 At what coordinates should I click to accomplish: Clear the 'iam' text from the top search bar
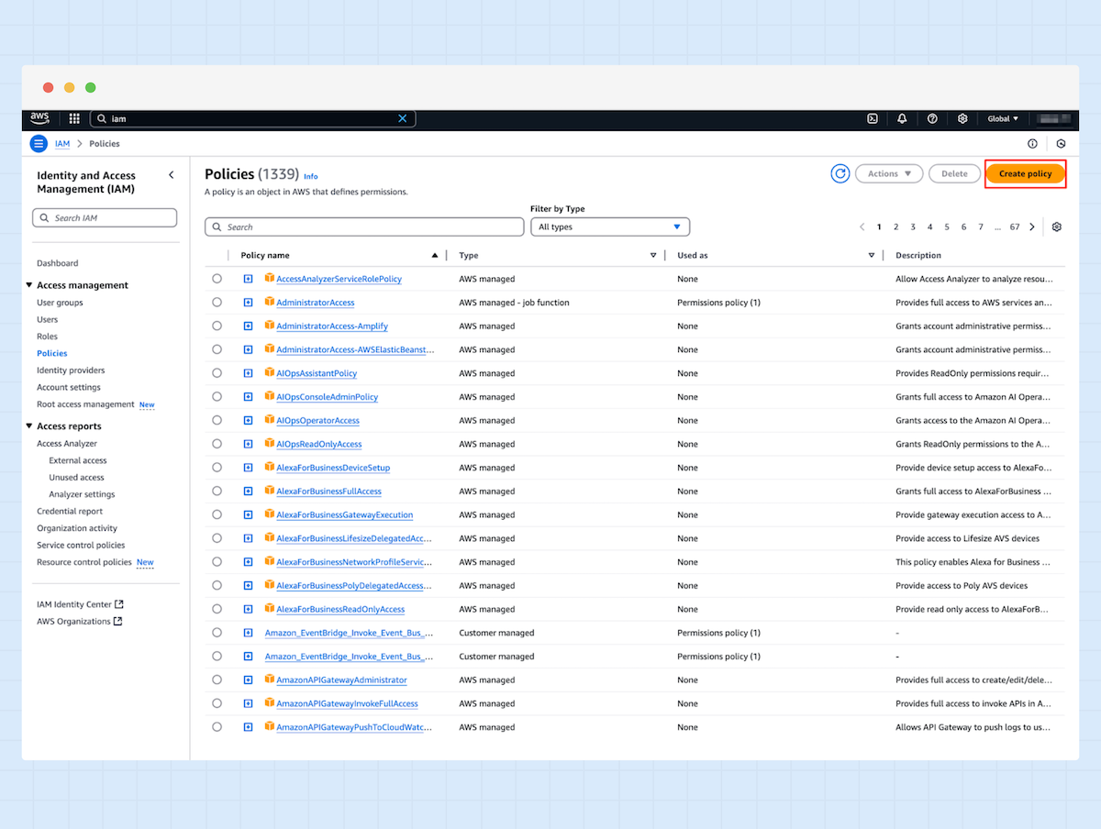pos(402,118)
